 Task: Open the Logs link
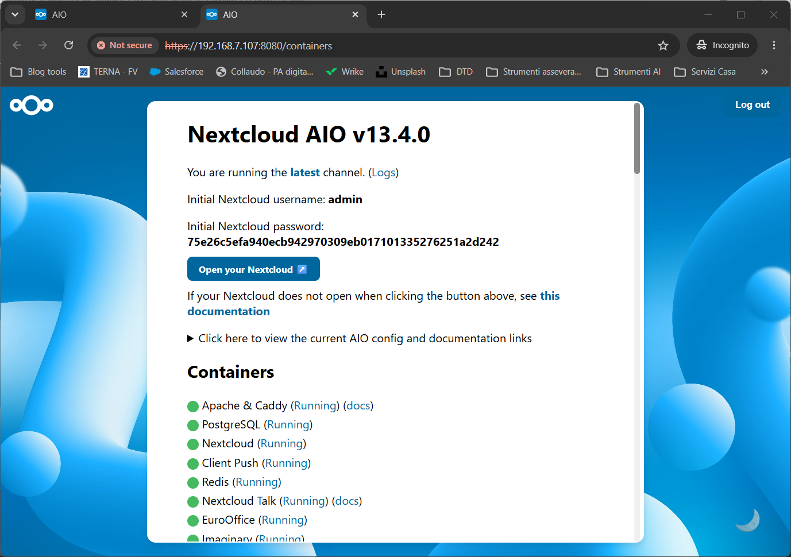[x=383, y=172]
